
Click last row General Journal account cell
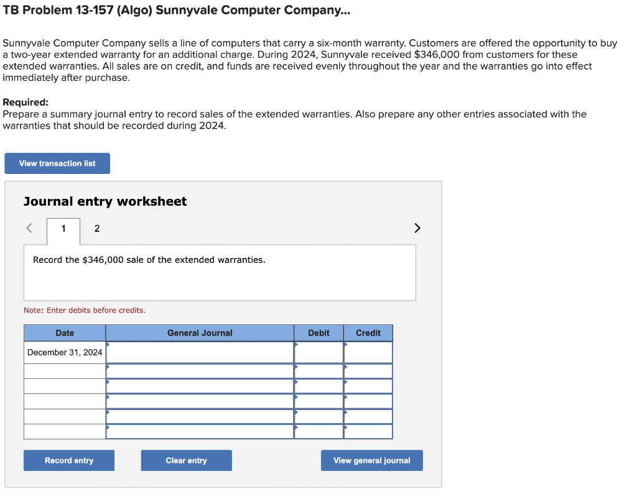[x=200, y=431]
